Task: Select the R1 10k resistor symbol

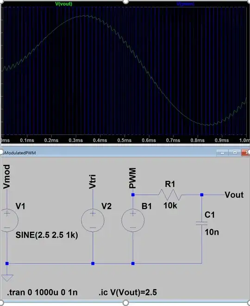Action: point(170,195)
